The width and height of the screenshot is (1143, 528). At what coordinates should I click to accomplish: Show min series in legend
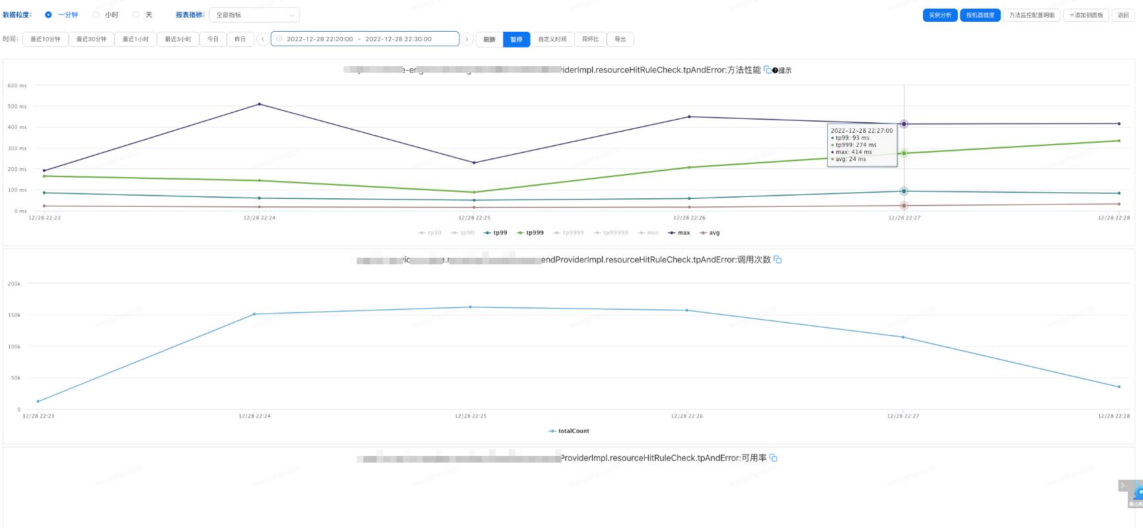[x=648, y=233]
